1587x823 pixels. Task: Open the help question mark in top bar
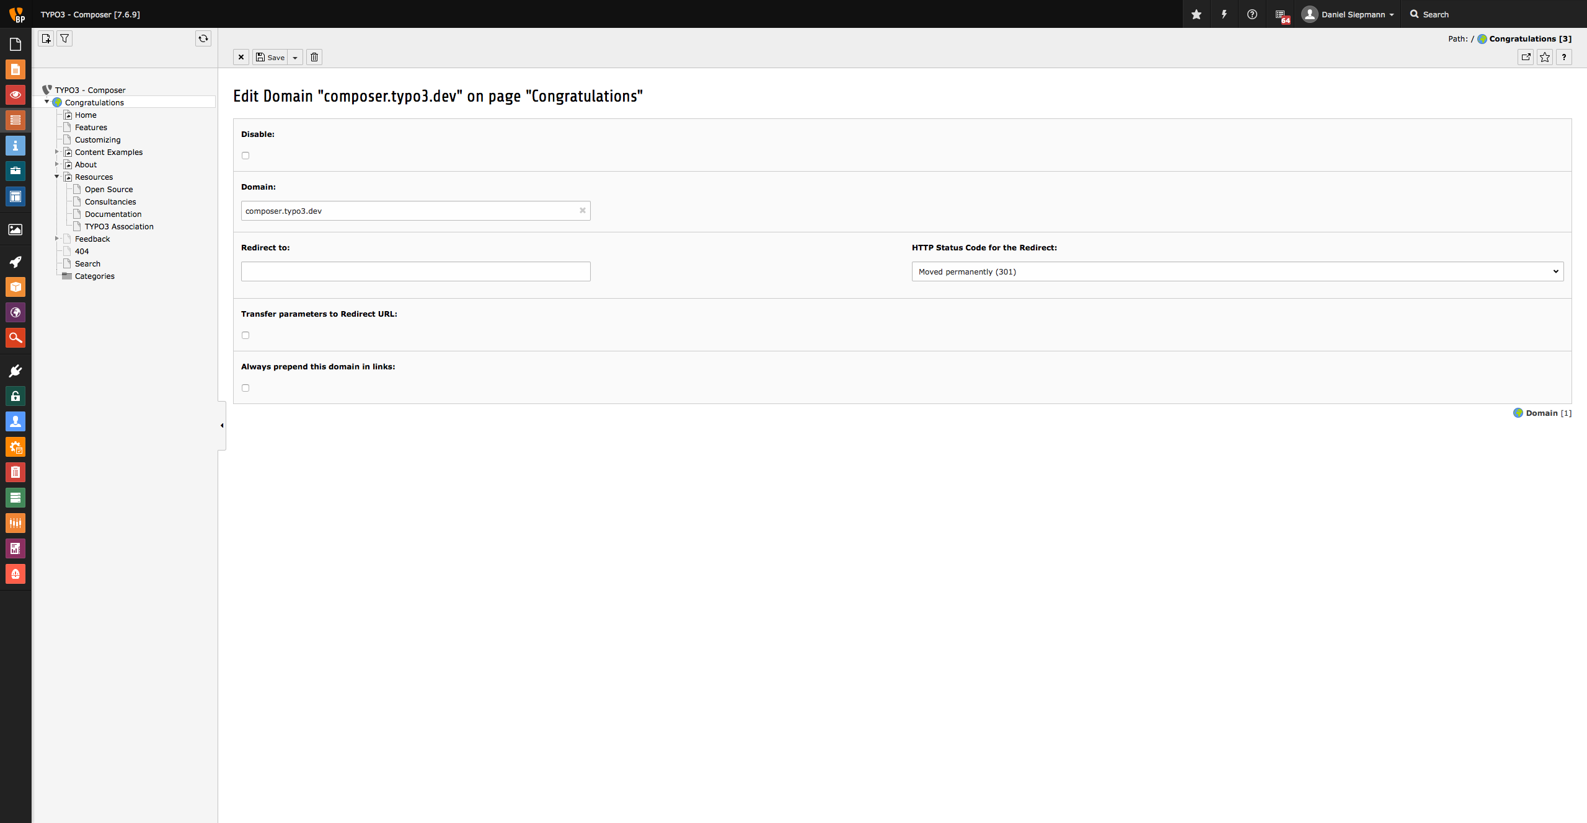click(x=1252, y=14)
